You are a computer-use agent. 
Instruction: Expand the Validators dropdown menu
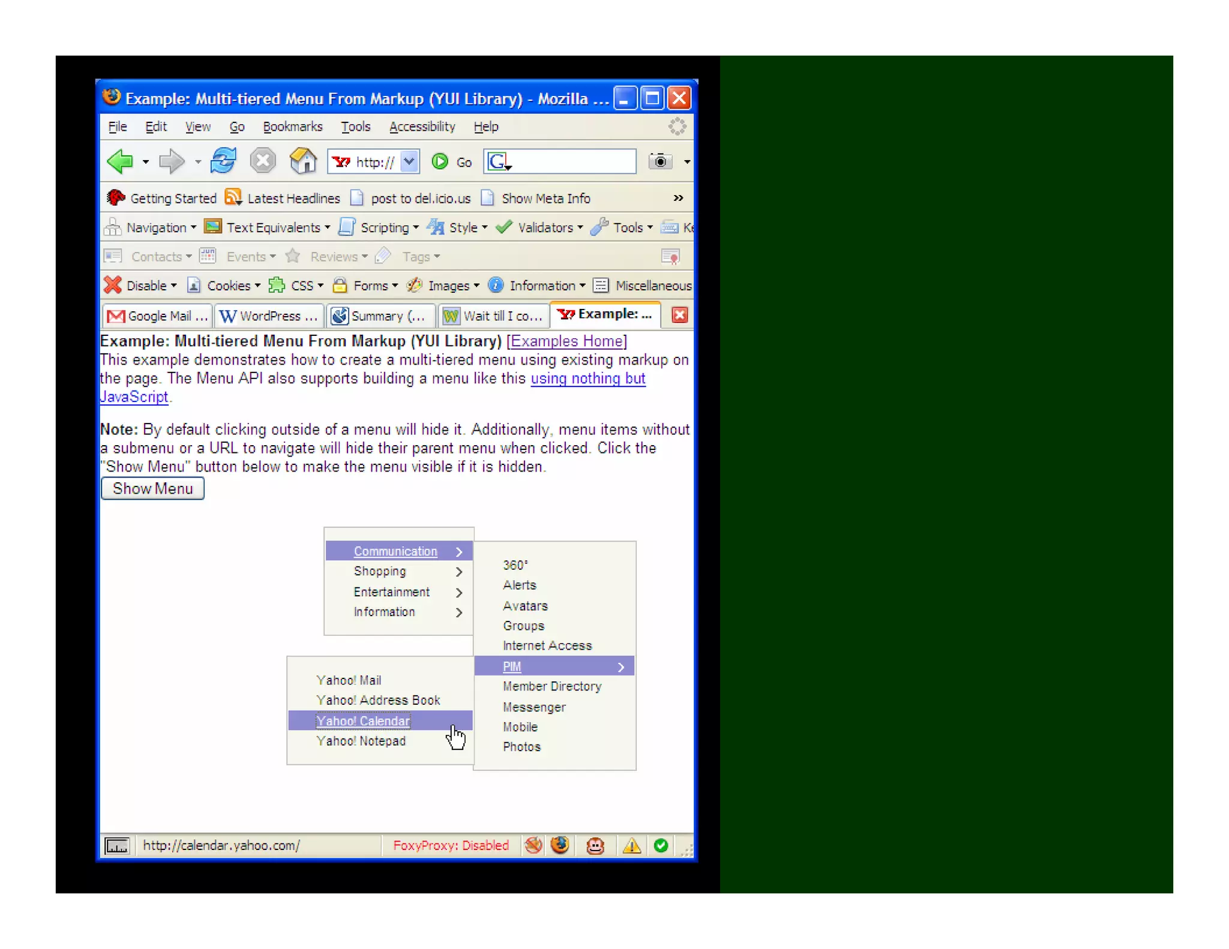point(580,228)
